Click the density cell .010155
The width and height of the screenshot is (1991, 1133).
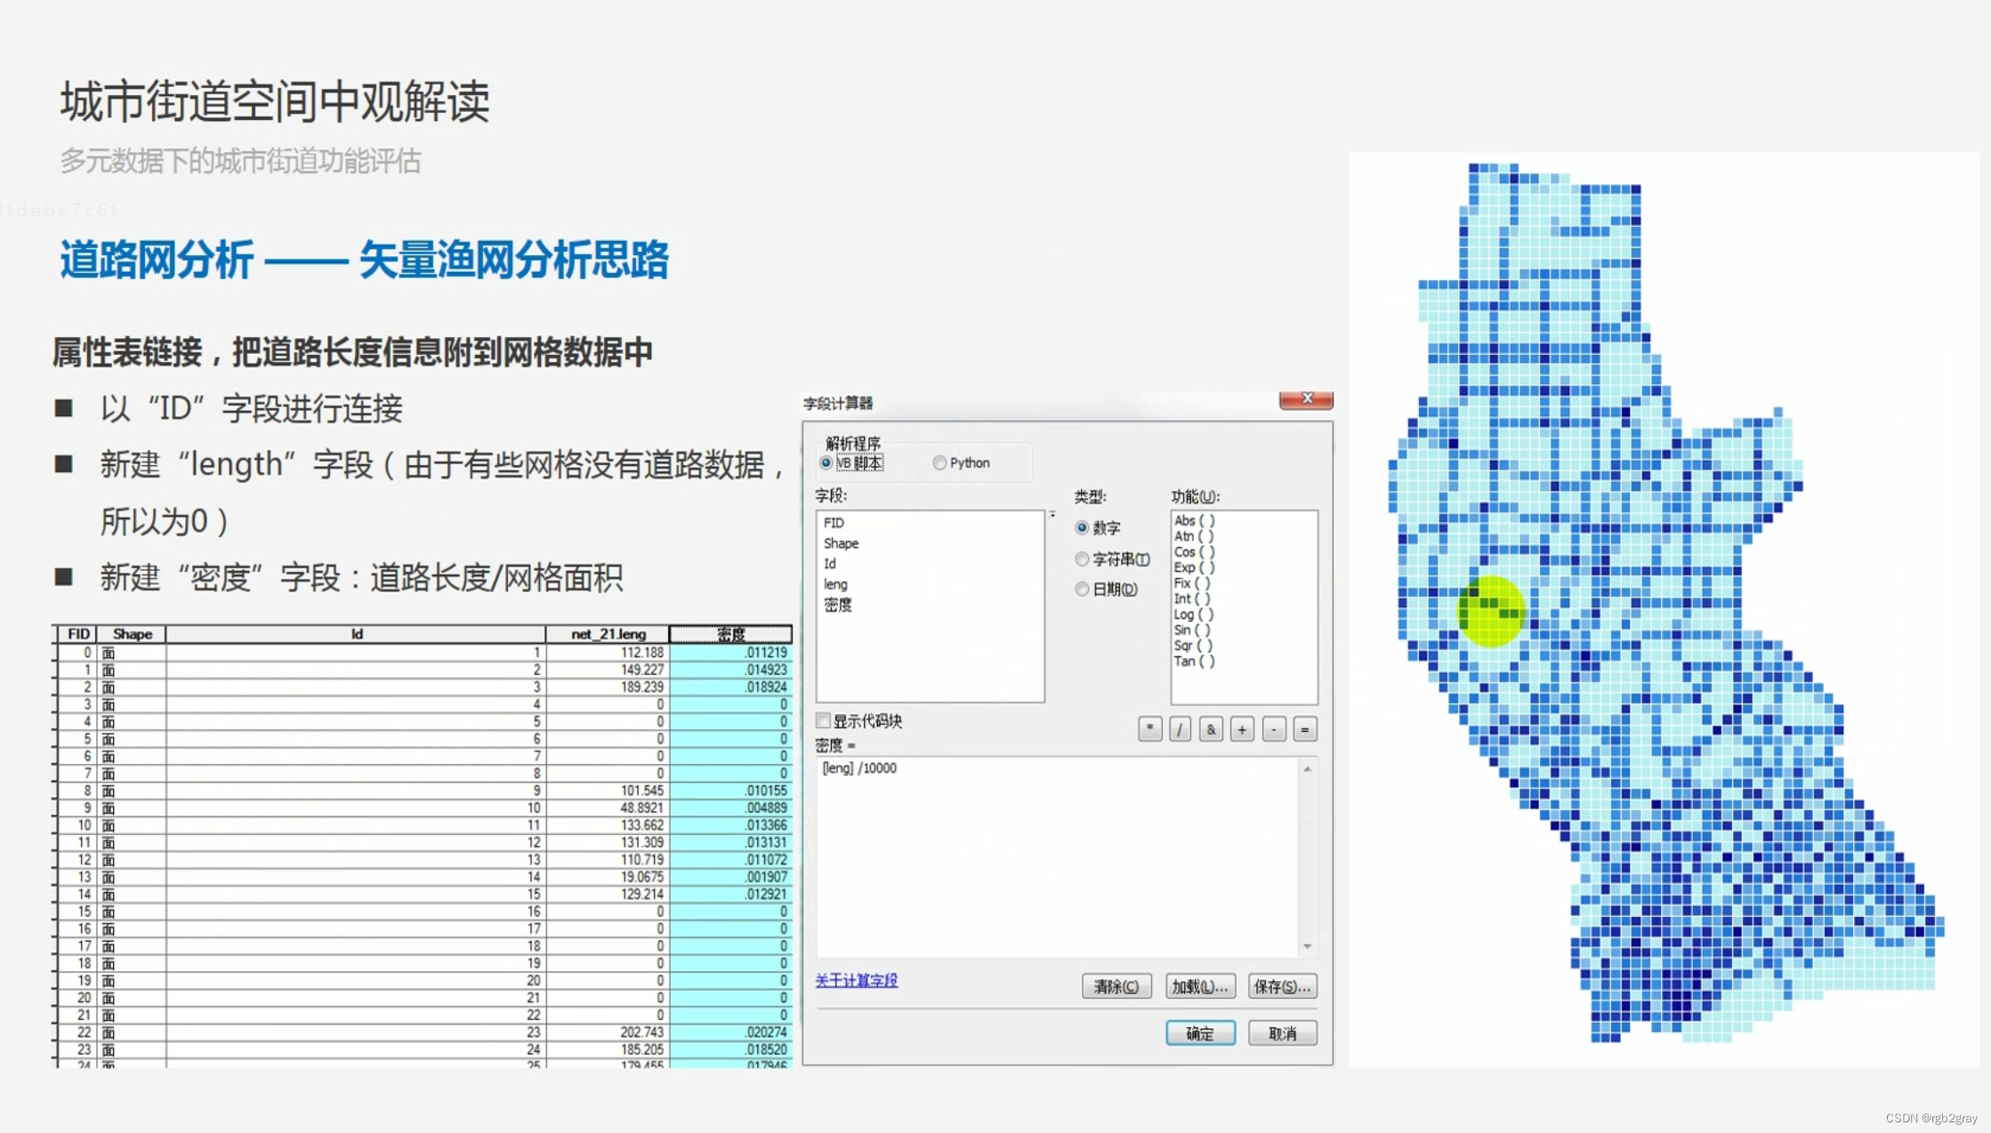[x=730, y=791]
